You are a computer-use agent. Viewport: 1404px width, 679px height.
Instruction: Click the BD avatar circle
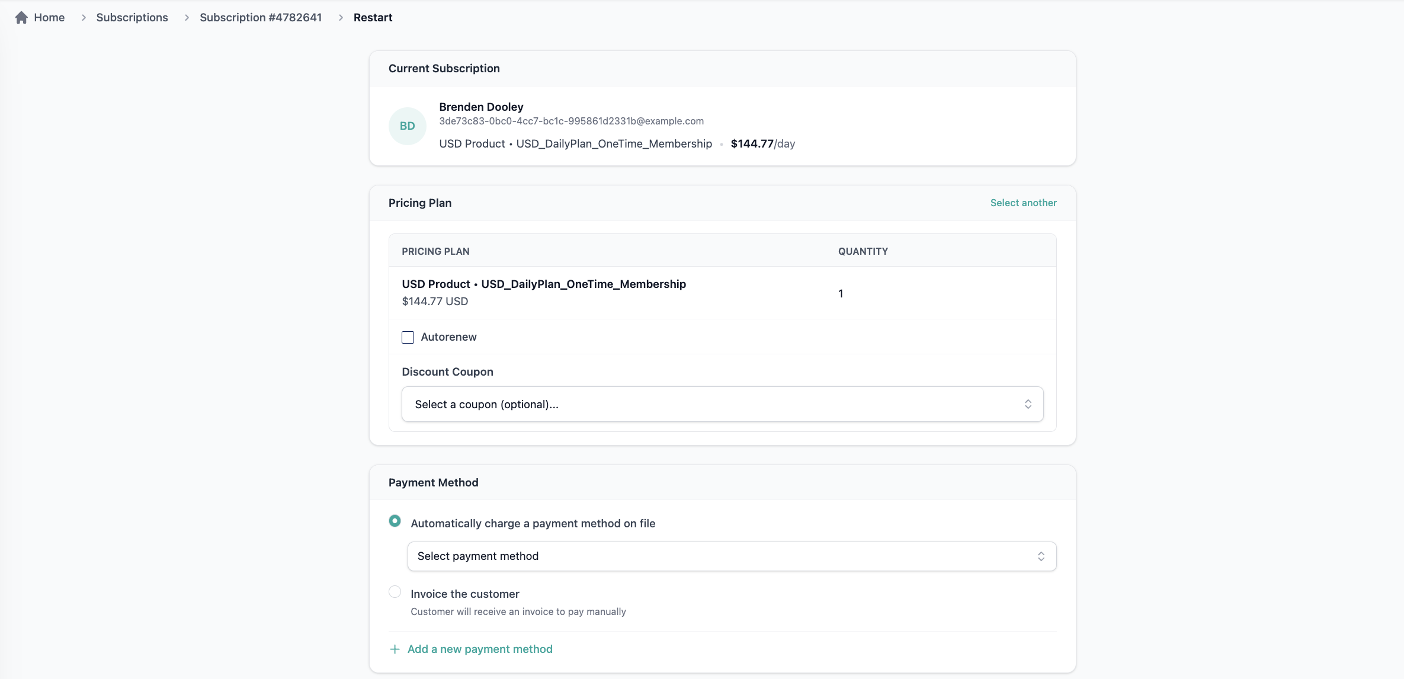pos(407,126)
